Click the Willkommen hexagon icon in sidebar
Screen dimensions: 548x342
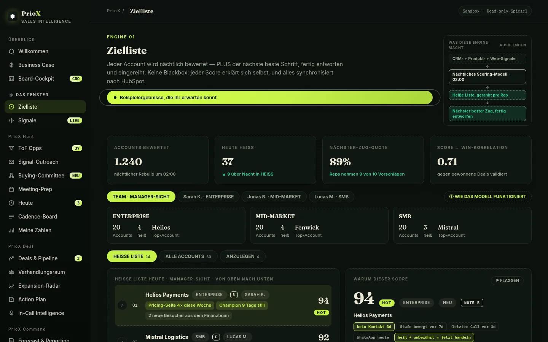(x=11, y=51)
